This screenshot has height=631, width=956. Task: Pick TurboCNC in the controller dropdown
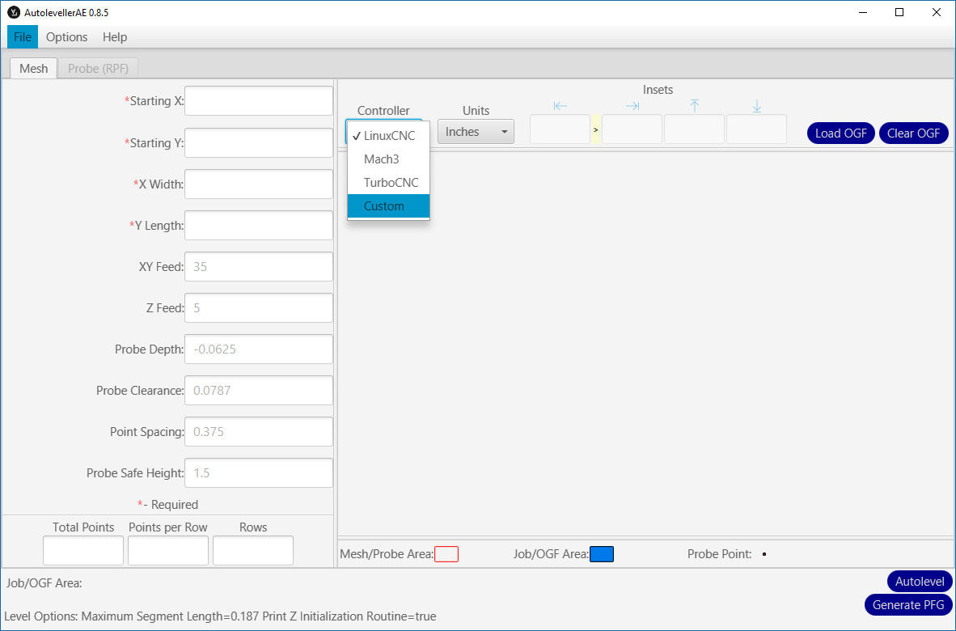pos(389,183)
